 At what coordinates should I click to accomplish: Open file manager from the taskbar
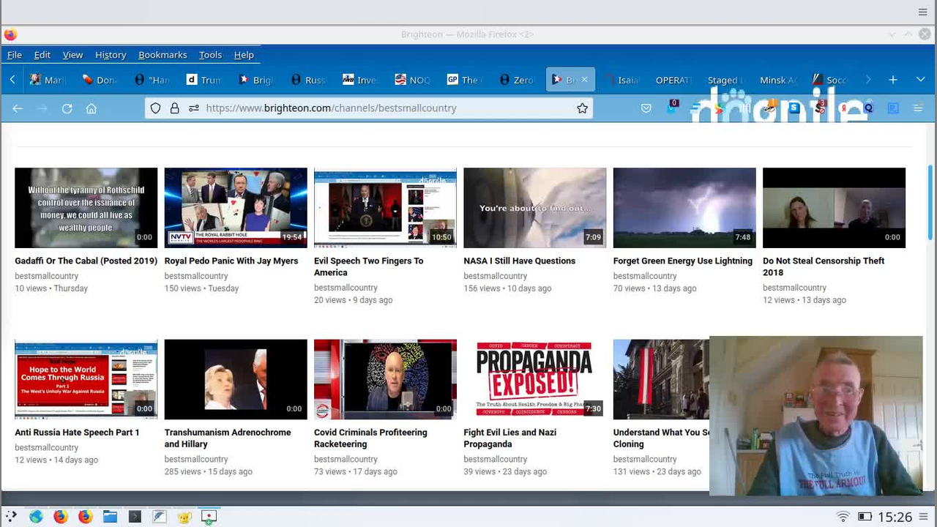(110, 517)
